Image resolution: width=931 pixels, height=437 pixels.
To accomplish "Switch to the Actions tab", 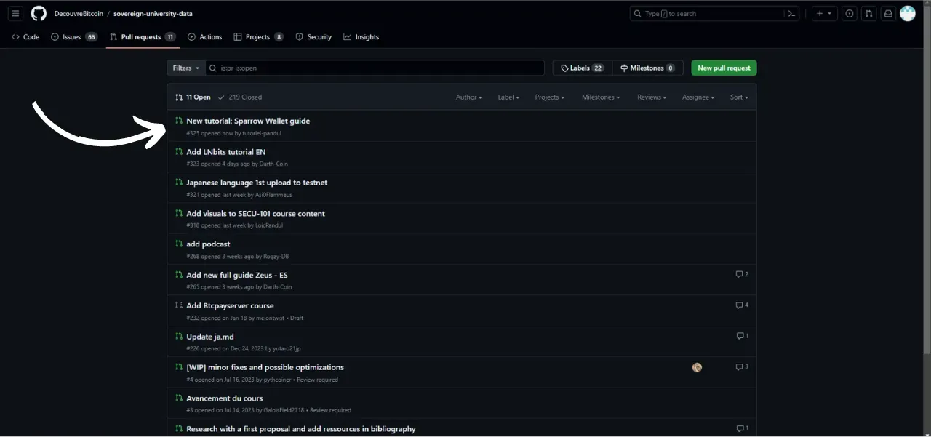I will [205, 36].
